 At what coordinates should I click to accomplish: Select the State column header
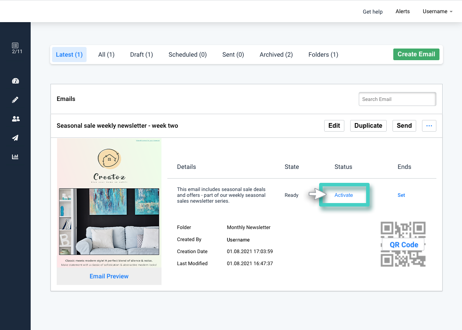[292, 167]
